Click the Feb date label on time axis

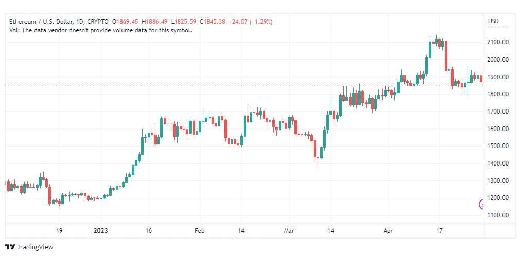point(200,231)
